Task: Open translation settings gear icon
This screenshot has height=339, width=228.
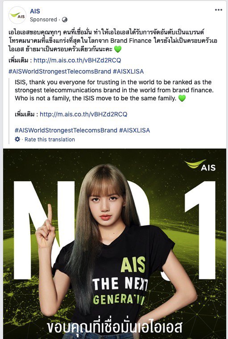Action: (x=17, y=139)
